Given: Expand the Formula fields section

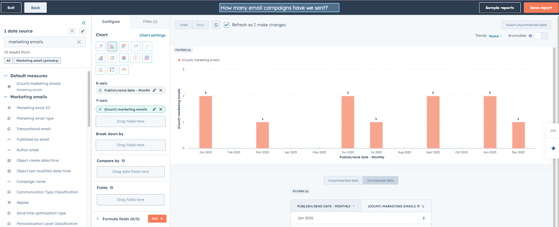Looking at the screenshot, I should pos(98,219).
